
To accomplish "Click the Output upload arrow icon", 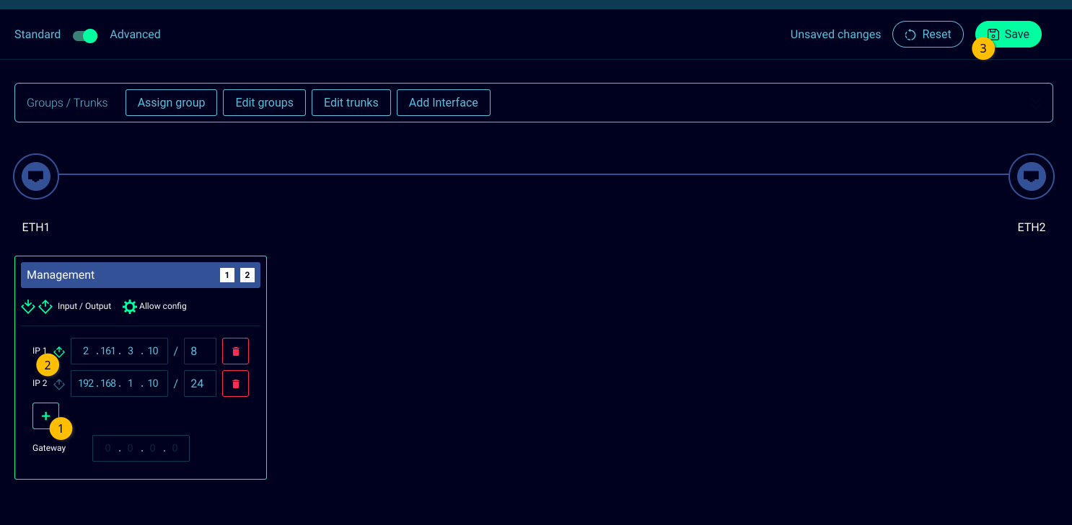I will coord(45,307).
